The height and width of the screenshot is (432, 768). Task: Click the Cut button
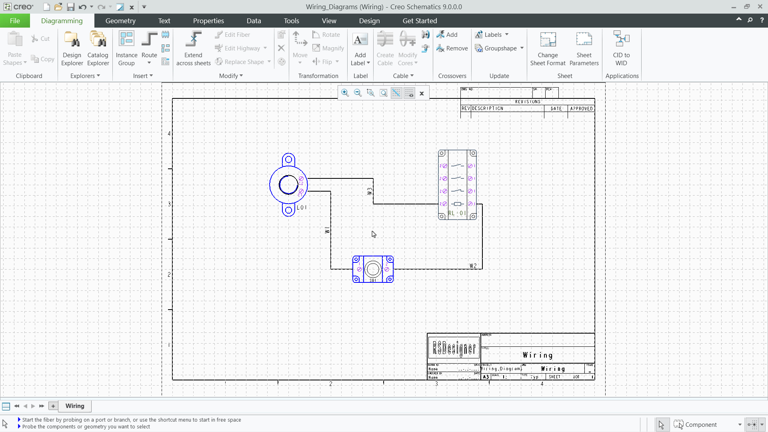click(40, 39)
